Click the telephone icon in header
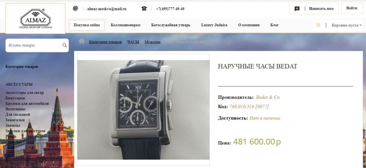366x168 pixels. (x=144, y=9)
